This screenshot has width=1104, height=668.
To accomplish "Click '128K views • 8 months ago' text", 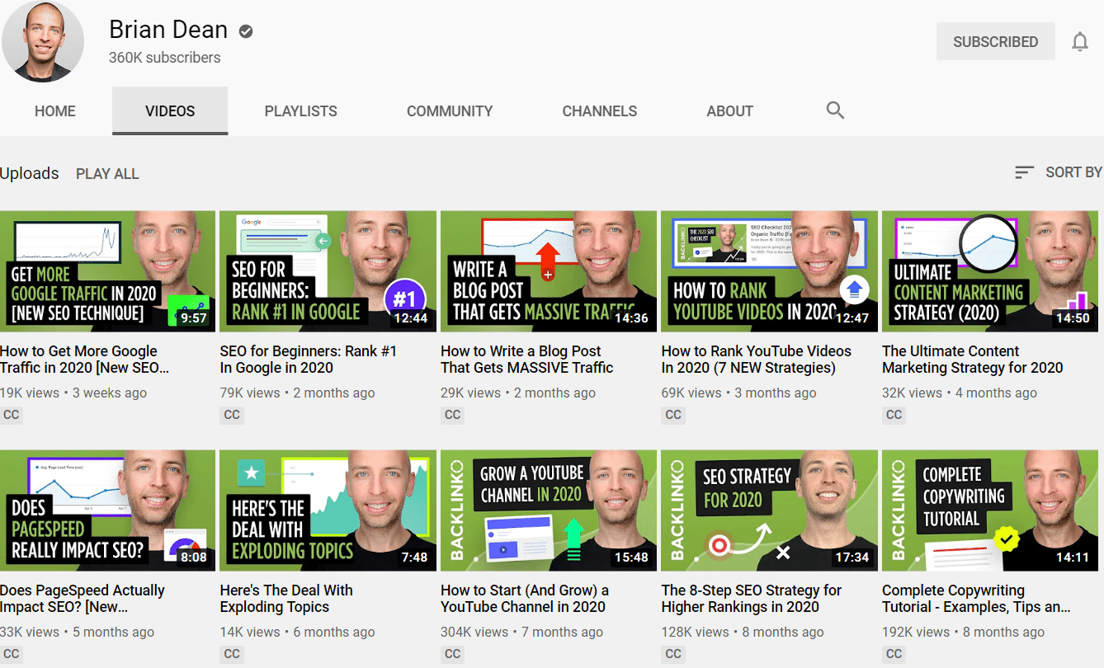I will (x=743, y=633).
